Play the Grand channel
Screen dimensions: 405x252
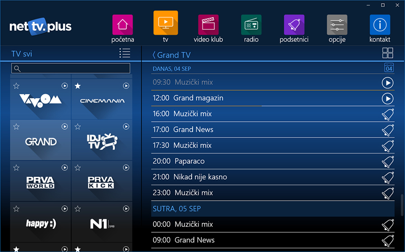(x=64, y=126)
